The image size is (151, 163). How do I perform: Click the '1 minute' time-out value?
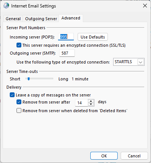80,79
